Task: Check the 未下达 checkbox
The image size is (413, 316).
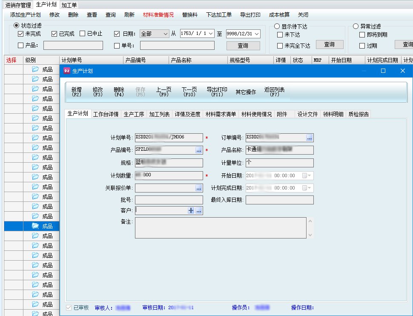Action: (280, 34)
